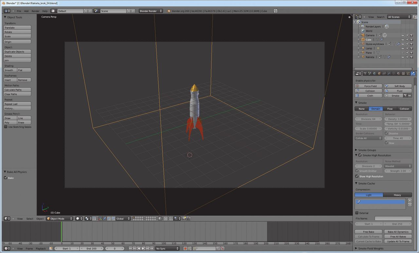Image resolution: width=419 pixels, height=253 pixels.
Task: Toggle render visibility of Rakieta camera icon
Action: pos(411,57)
